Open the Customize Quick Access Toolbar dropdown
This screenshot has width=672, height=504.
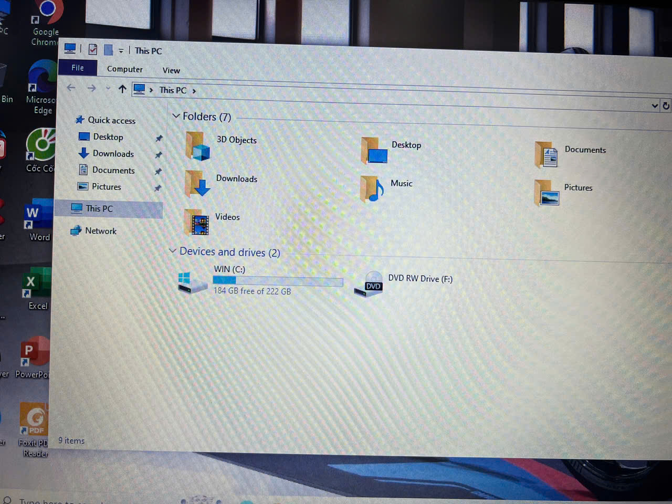click(x=121, y=51)
